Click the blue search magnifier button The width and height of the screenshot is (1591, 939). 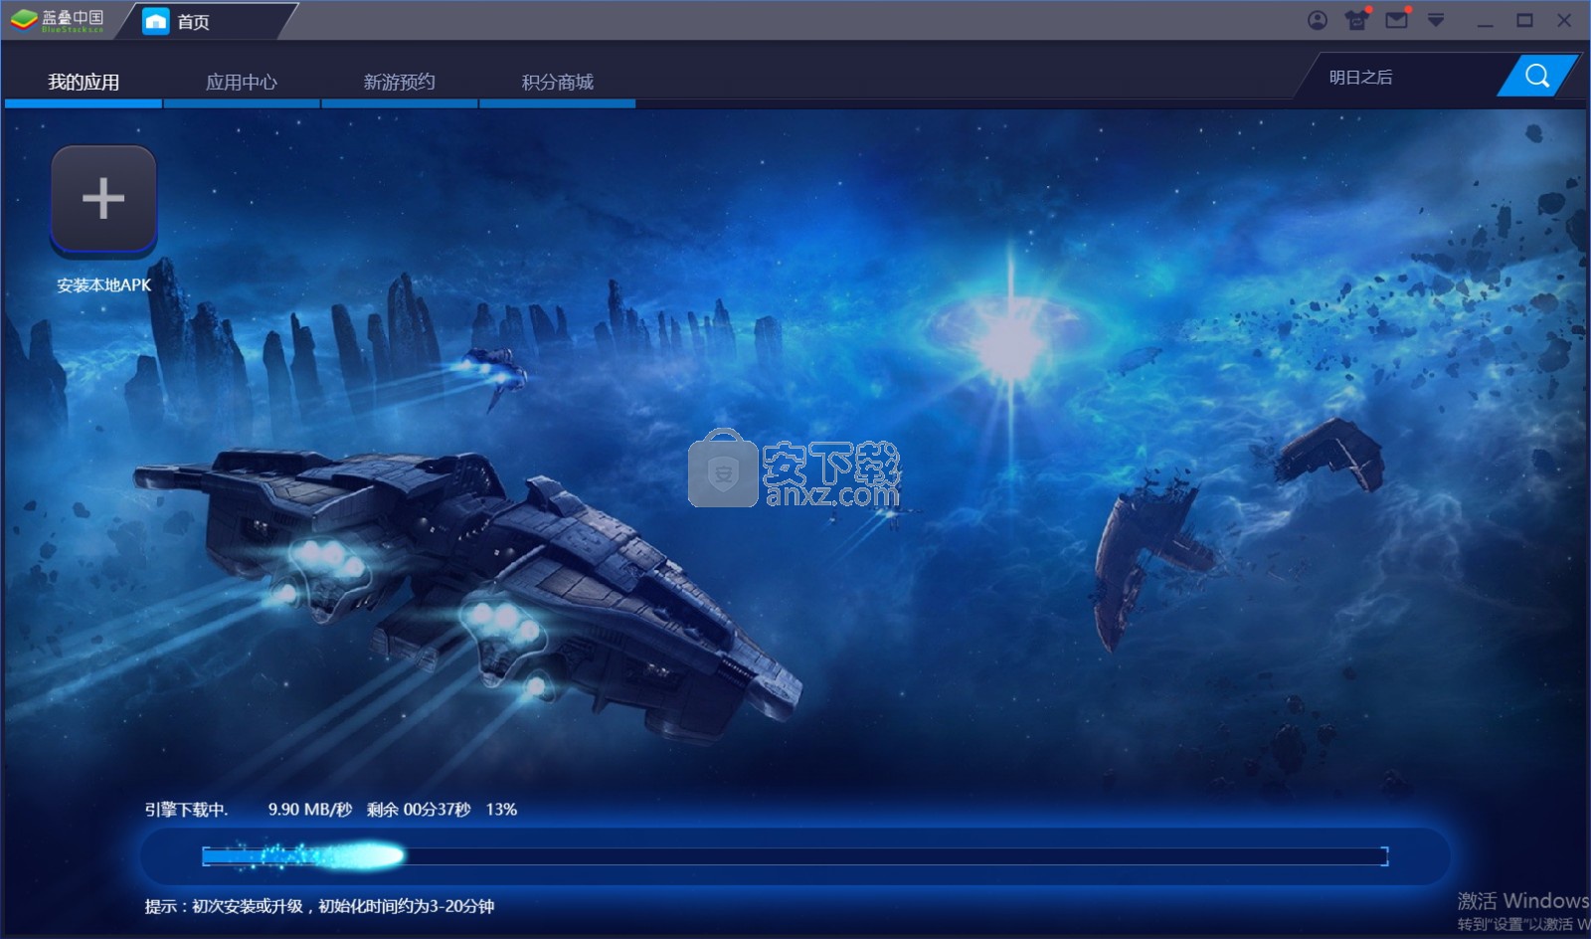tap(1536, 76)
